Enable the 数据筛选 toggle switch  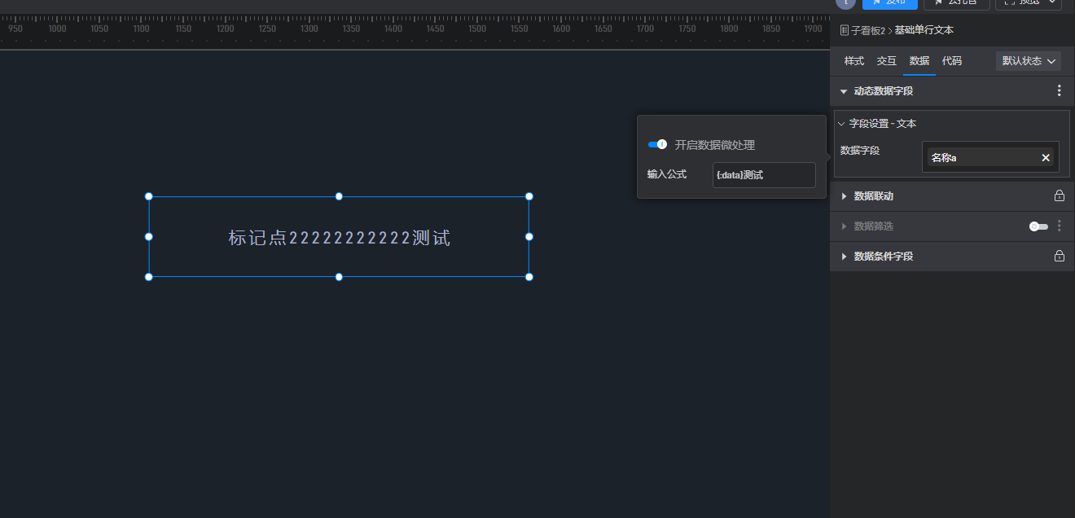pyautogui.click(x=1038, y=226)
